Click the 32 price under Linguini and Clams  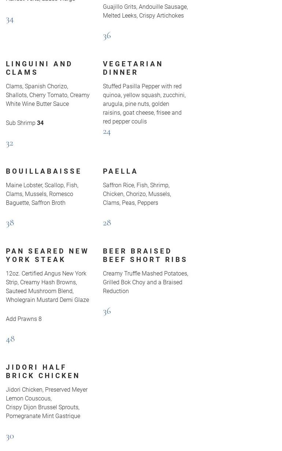pyautogui.click(x=10, y=143)
